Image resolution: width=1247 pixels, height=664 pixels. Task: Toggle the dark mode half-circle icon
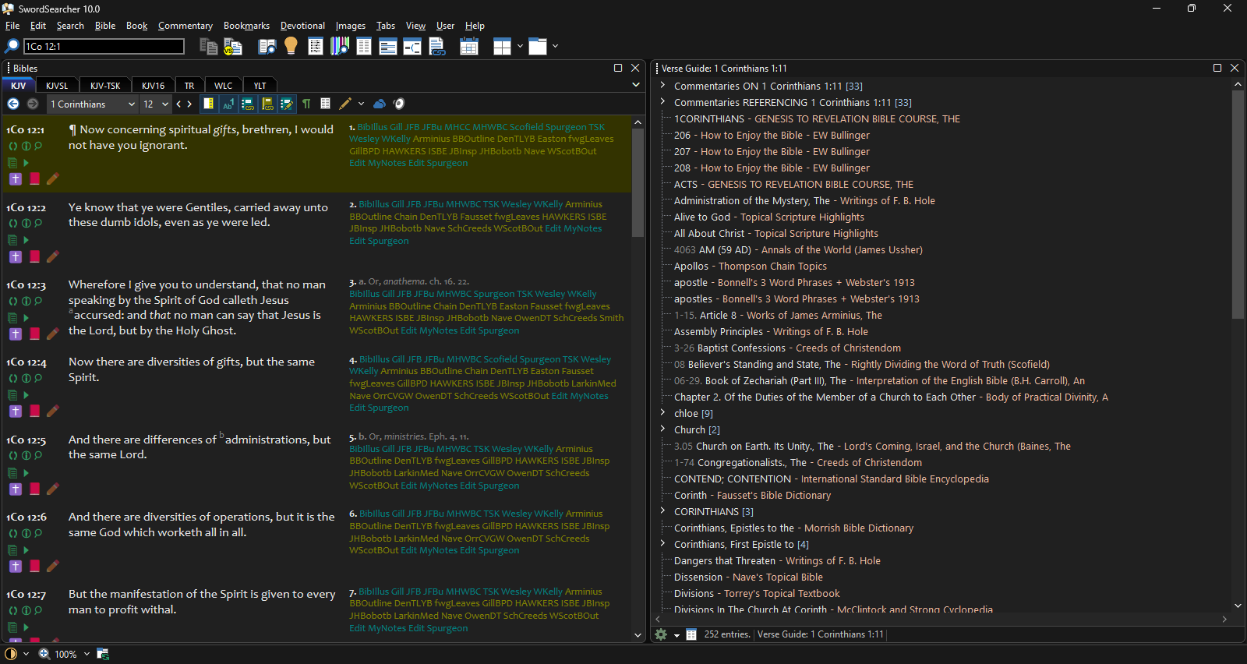coord(11,654)
